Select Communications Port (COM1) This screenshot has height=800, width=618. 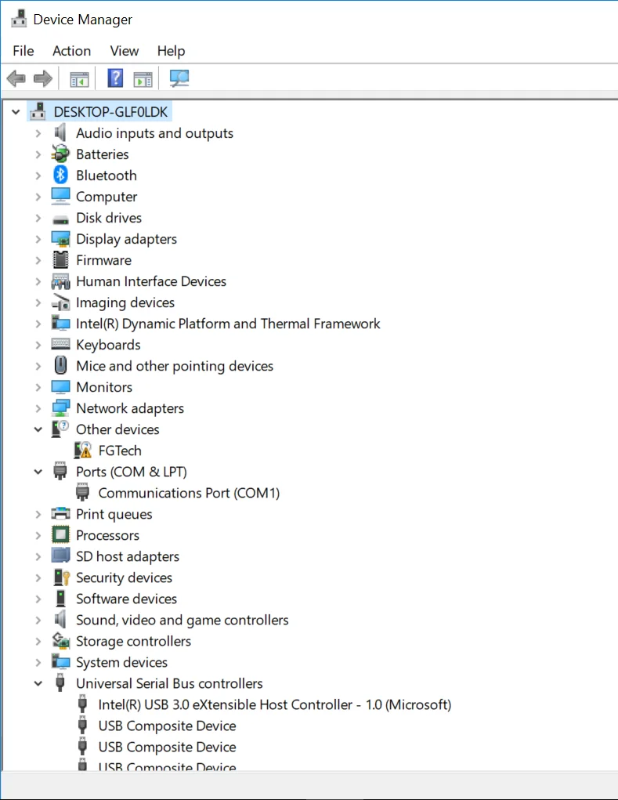click(189, 493)
